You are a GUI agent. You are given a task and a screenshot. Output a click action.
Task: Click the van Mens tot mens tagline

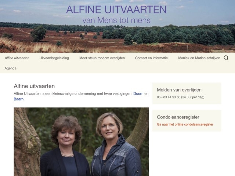pyautogui.click(x=116, y=21)
